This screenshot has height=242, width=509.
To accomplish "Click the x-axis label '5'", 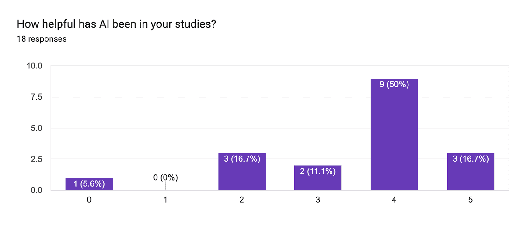I will [470, 200].
